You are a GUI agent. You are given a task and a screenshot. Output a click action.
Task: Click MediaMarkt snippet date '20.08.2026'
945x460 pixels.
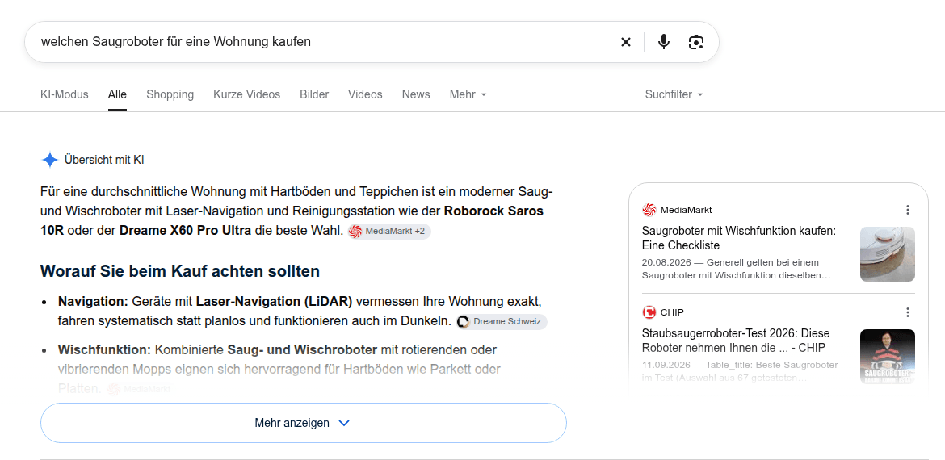coord(665,262)
